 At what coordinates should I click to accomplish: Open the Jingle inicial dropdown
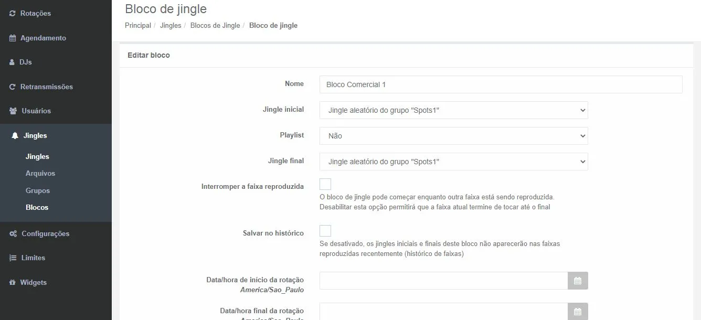pos(453,110)
